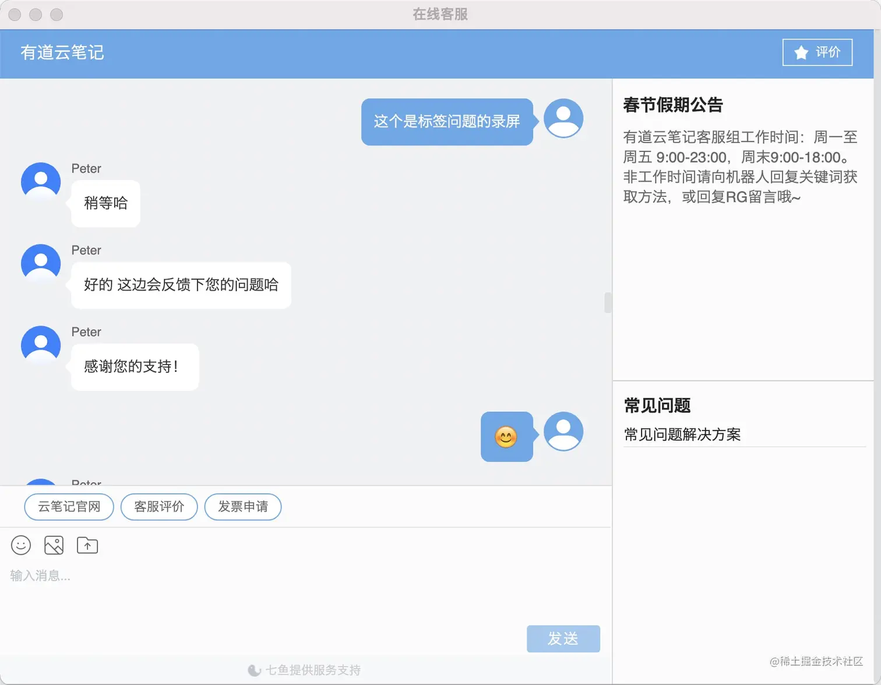Click the holiday notice working hours paragraph
881x685 pixels.
pyautogui.click(x=741, y=167)
